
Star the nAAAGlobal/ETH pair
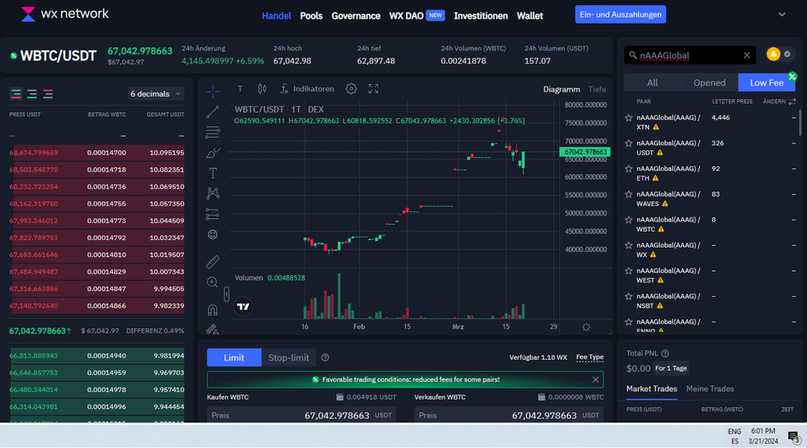click(629, 169)
